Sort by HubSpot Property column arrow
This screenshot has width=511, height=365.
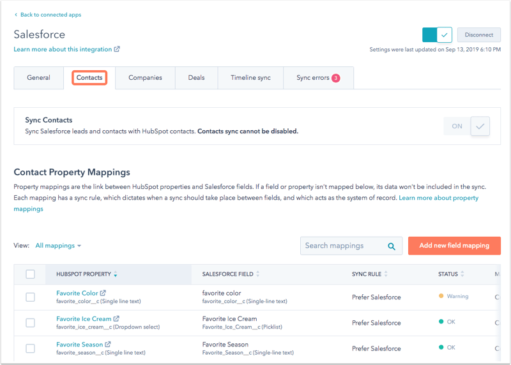[x=116, y=274]
